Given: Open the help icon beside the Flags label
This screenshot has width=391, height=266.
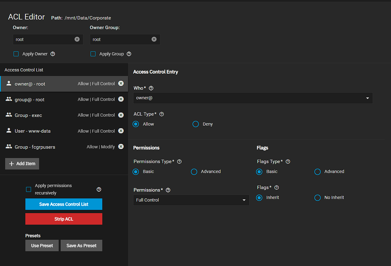Looking at the screenshot, I should click(276, 187).
